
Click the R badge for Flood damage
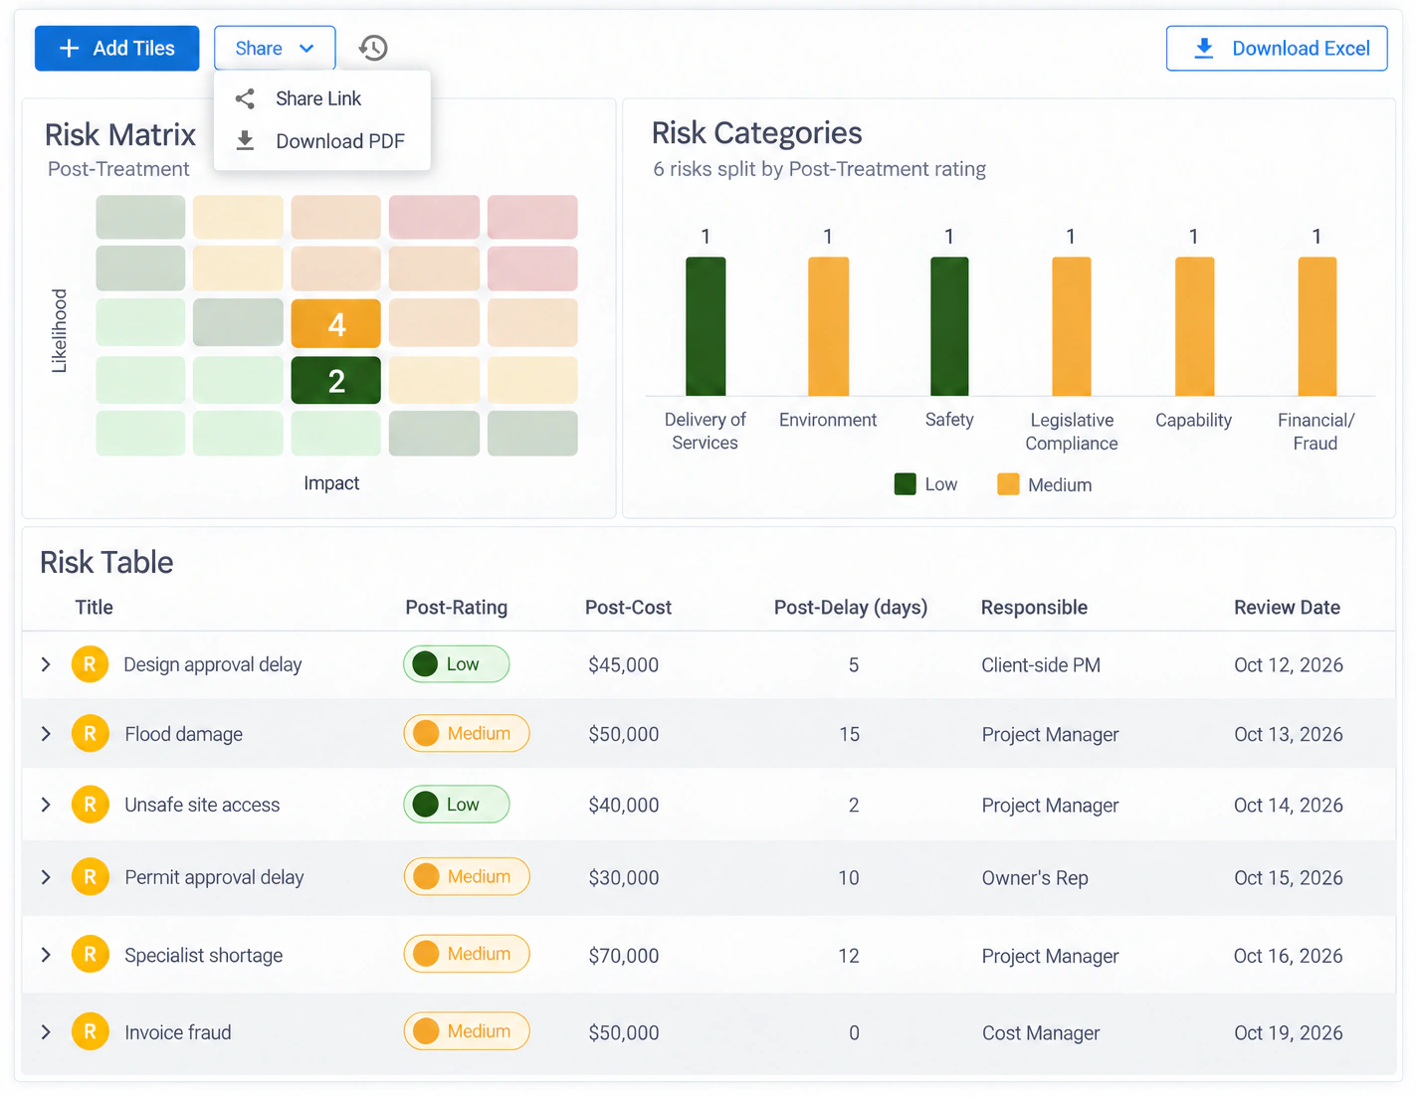(90, 734)
